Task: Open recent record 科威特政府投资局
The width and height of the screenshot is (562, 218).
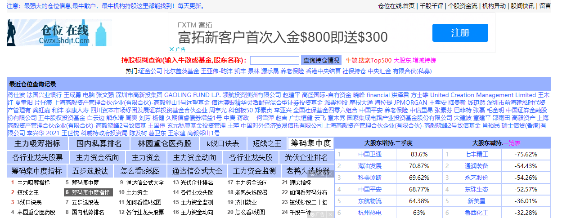Action: click(x=104, y=133)
